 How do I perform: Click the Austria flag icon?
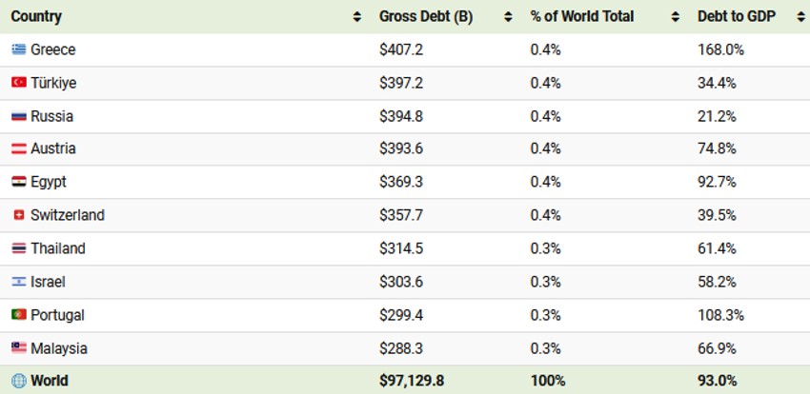coord(18,148)
